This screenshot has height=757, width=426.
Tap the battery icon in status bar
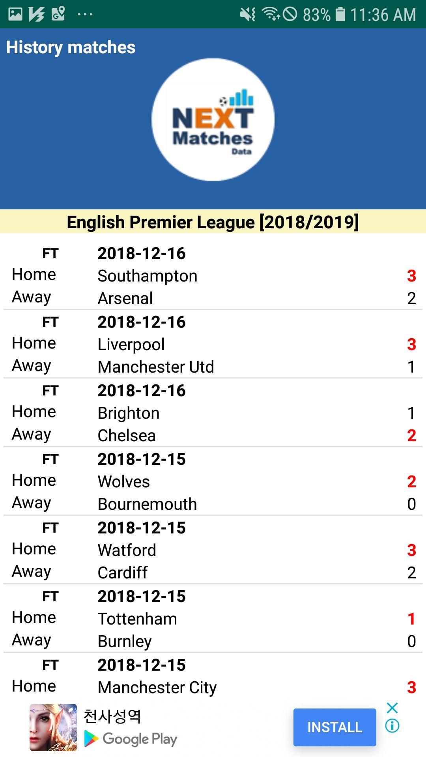pos(340,14)
